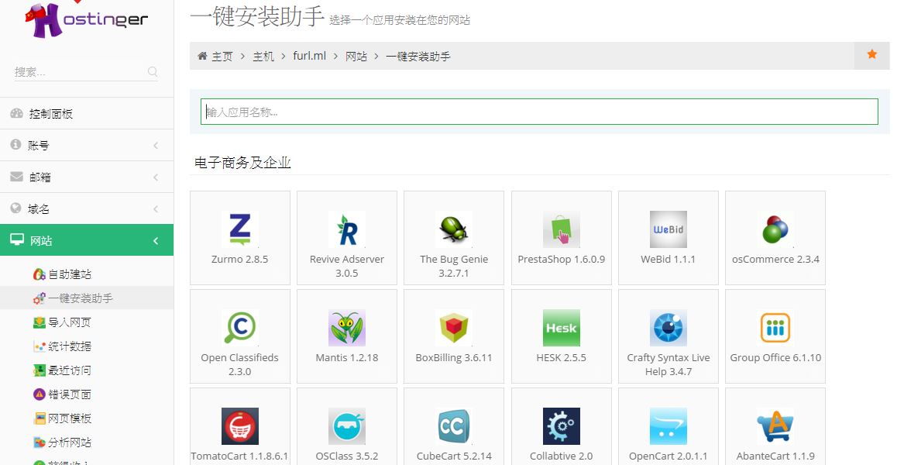Click the TomatoCart 1.1.8.6.1 label
904x465 pixels.
tap(240, 456)
